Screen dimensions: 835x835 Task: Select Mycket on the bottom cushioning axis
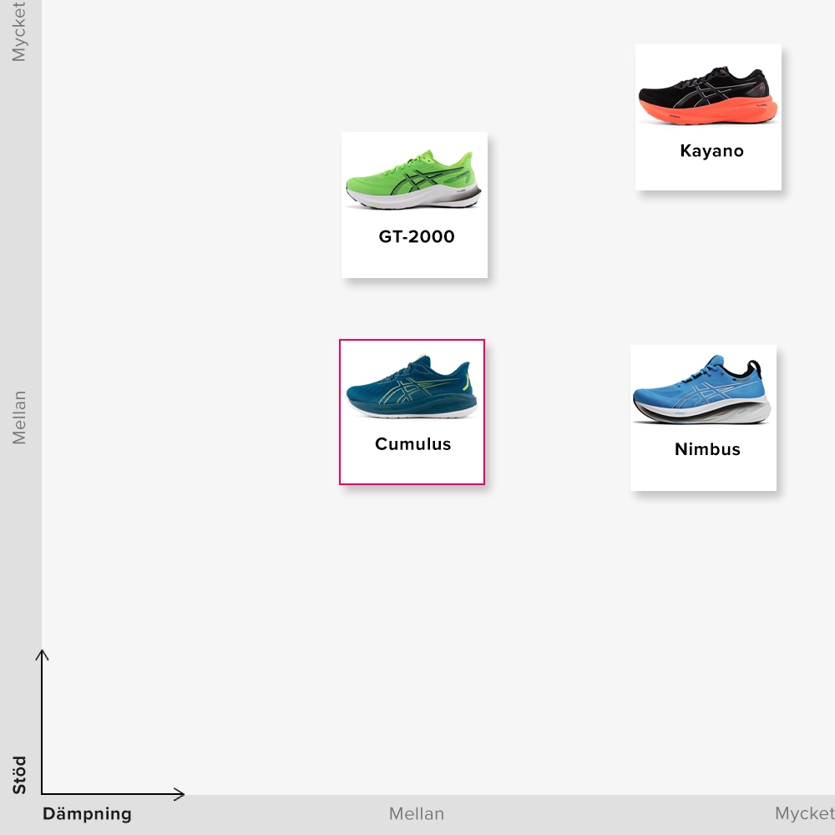pyautogui.click(x=803, y=814)
